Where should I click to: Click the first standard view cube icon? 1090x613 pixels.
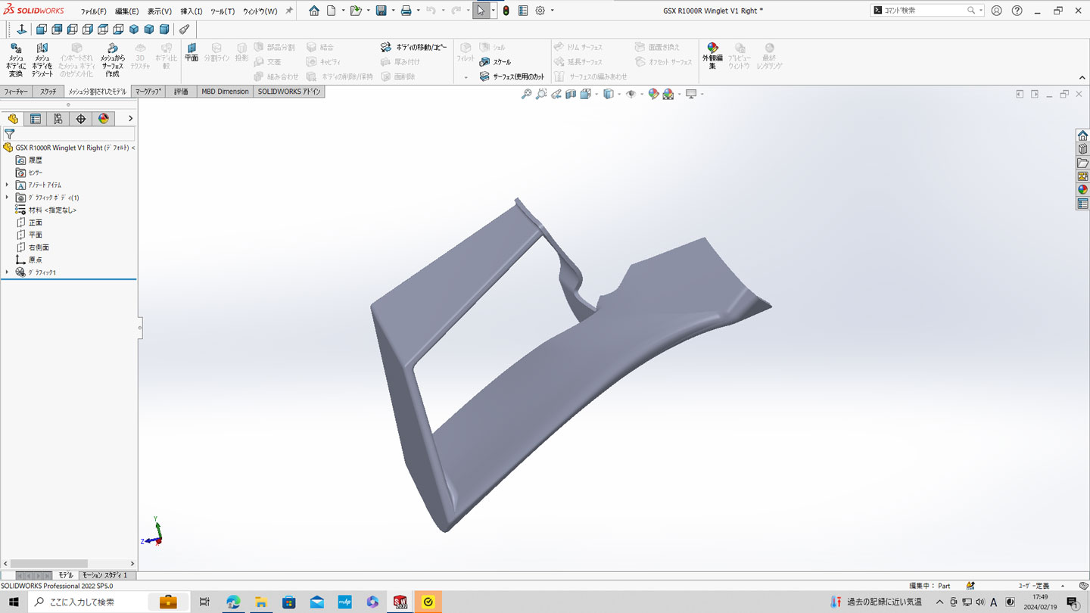pos(42,30)
